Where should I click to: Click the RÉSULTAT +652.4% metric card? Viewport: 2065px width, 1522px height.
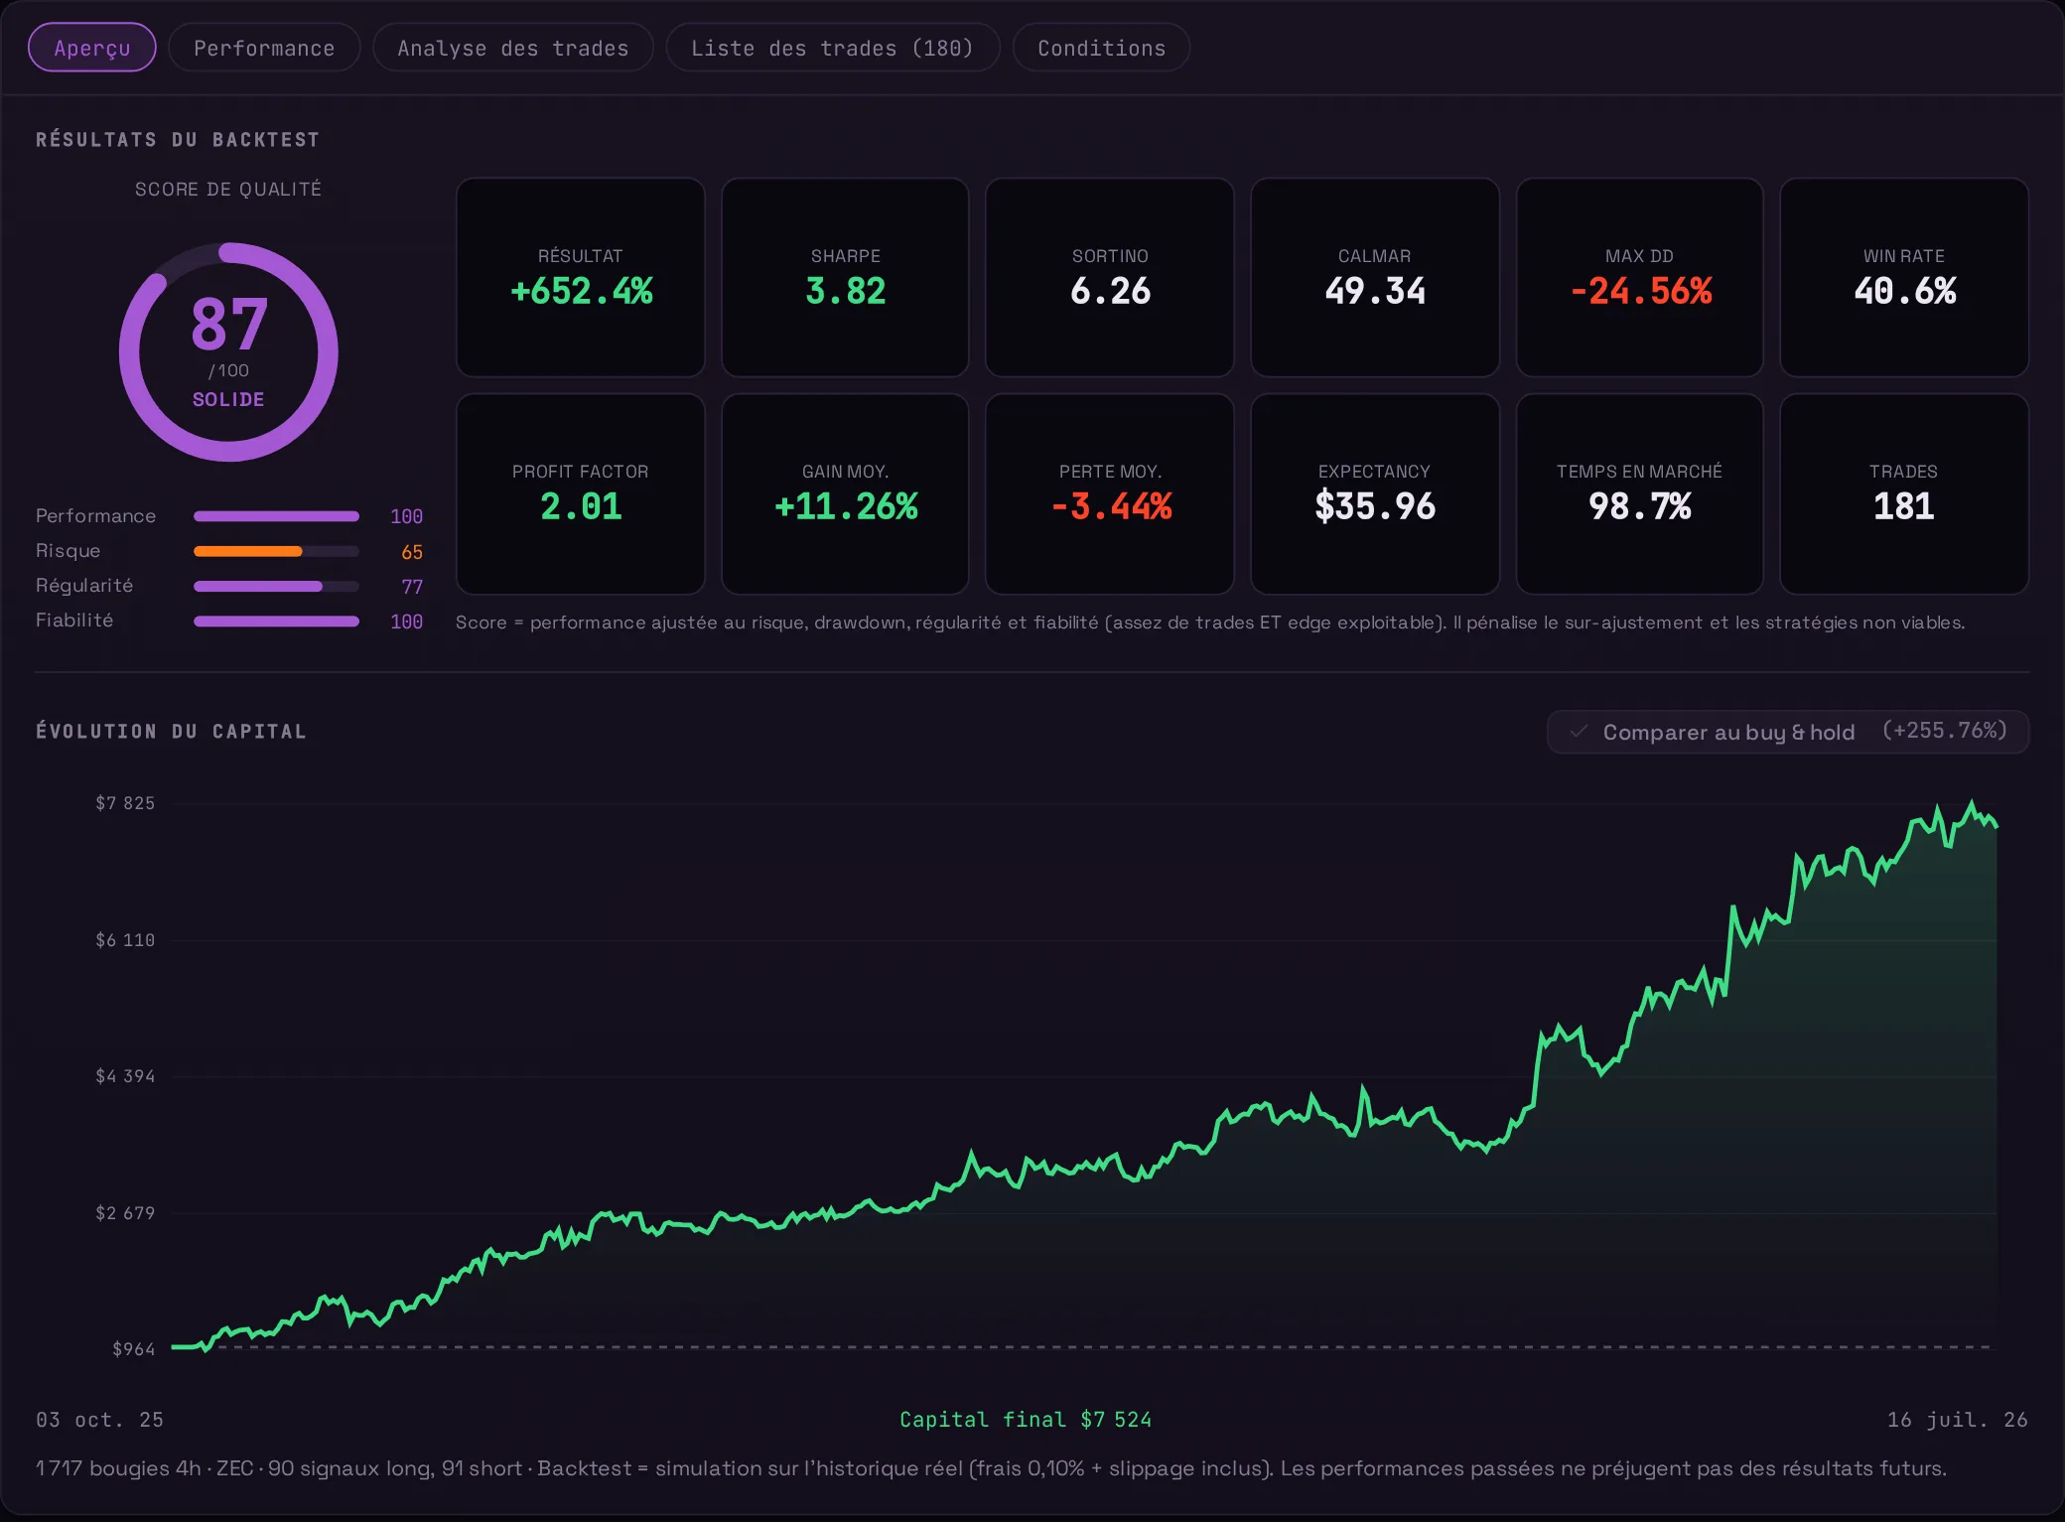581,278
